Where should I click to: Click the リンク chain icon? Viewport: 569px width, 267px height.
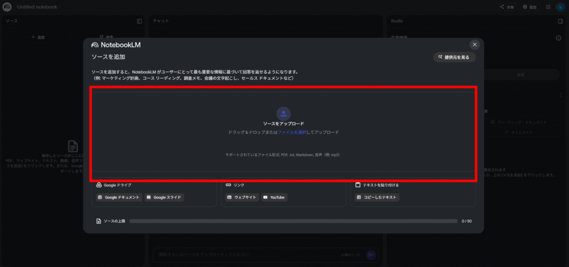228,185
